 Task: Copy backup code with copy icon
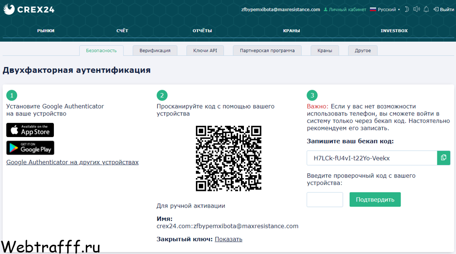point(443,158)
